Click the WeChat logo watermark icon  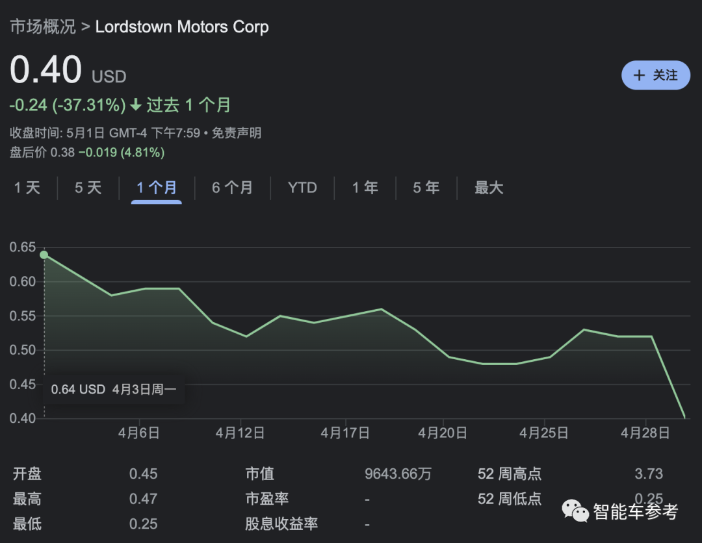575,511
